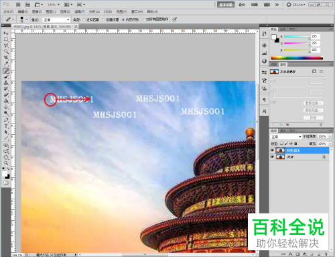Select 近似匹配 type radio button
This screenshot has height=257, width=335.
[x=84, y=20]
